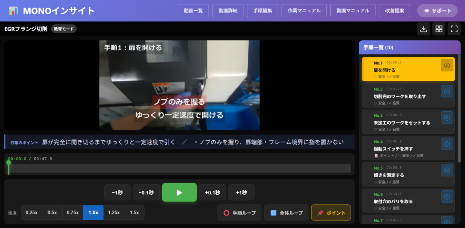
Task: Set playback speed to 0.75x
Action: click(73, 213)
